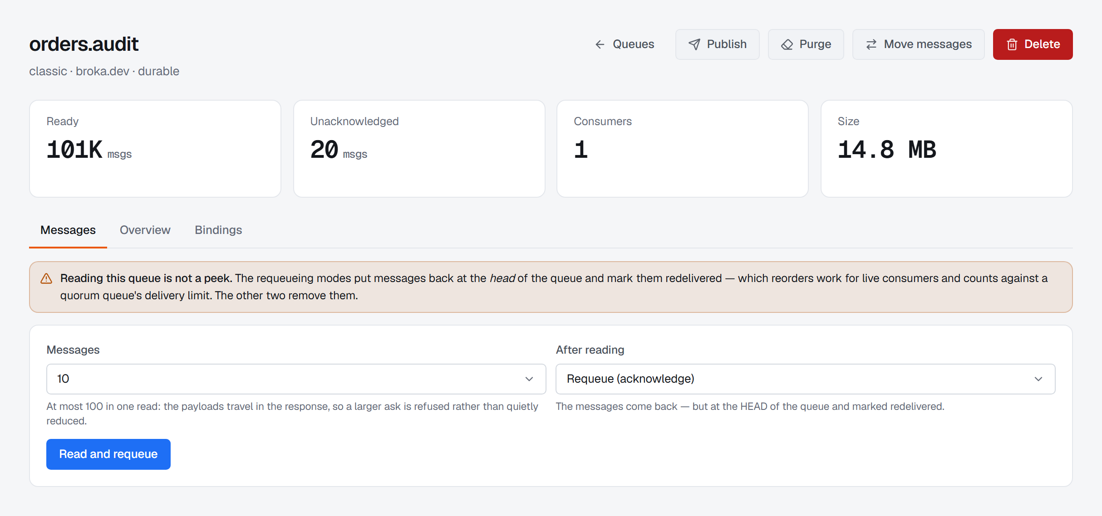This screenshot has height=516, width=1102.
Task: Click the 'At most 100 in one read' hint
Action: (292, 414)
